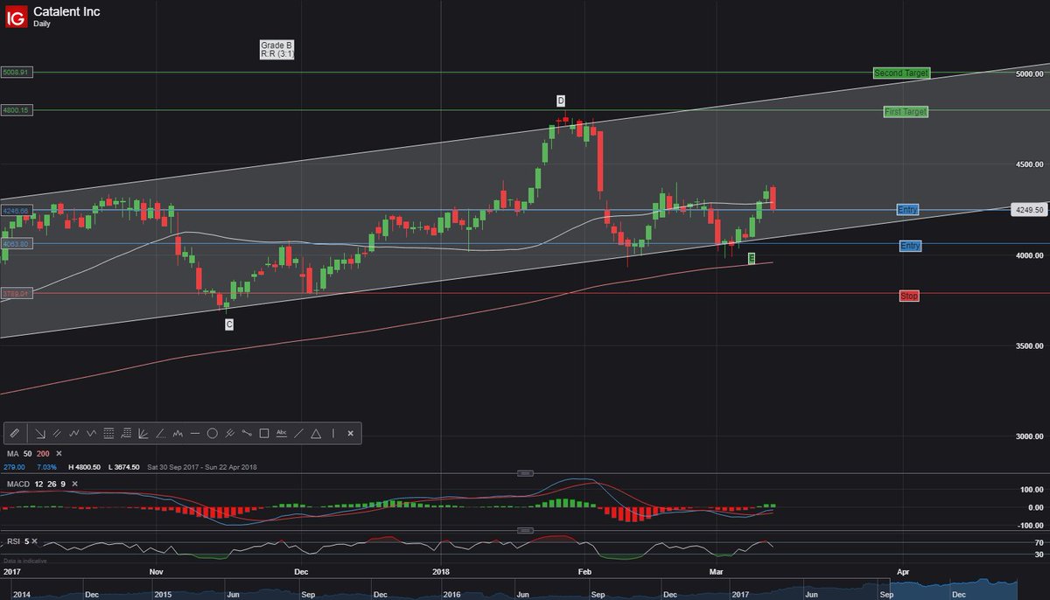This screenshot has width=1050, height=600.
Task: Close the drawing tools toolbar
Action: 351,433
